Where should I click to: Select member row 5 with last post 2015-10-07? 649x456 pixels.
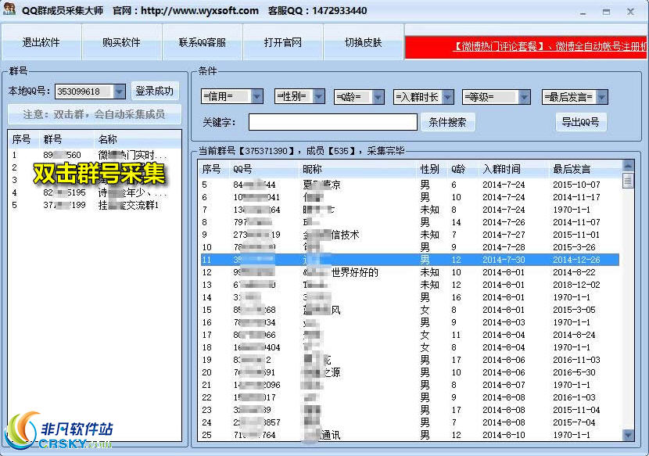[410, 185]
